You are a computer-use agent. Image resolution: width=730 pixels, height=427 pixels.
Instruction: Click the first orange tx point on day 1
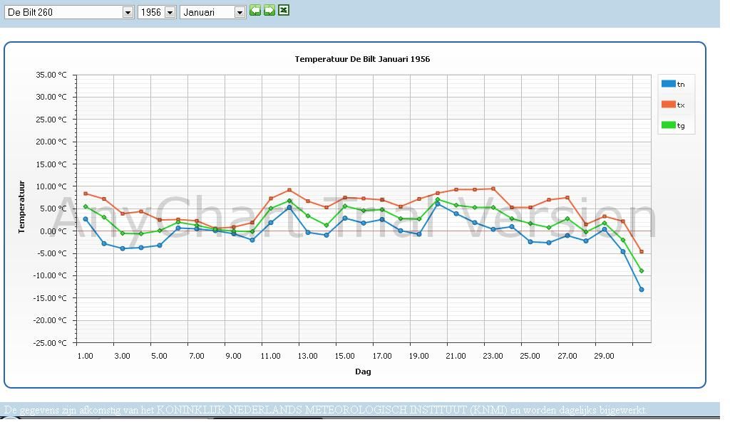point(86,194)
